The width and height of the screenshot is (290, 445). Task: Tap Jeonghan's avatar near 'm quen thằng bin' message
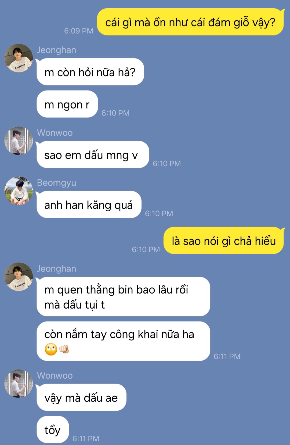click(19, 277)
